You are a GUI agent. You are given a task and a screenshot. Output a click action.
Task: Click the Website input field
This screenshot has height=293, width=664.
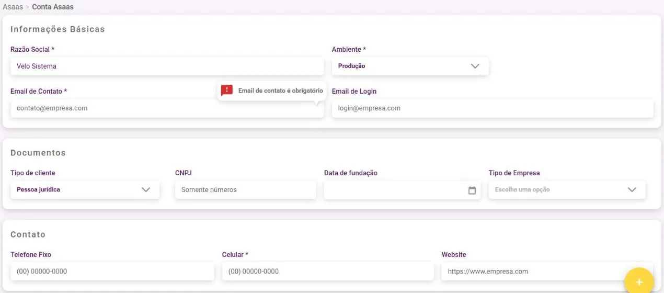pos(547,272)
